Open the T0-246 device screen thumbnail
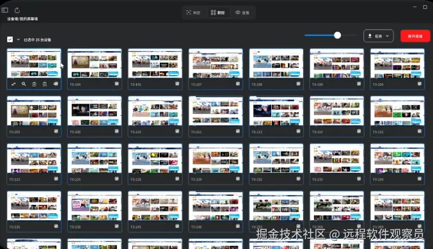Image resolution: width=433 pixels, height=249 pixels. click(x=216, y=206)
